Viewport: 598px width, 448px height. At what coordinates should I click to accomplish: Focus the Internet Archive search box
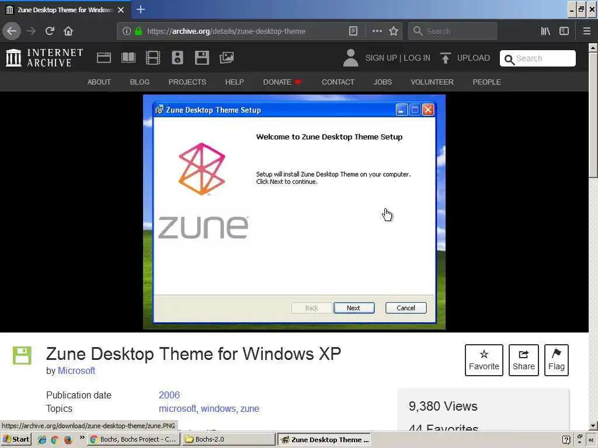(538, 58)
